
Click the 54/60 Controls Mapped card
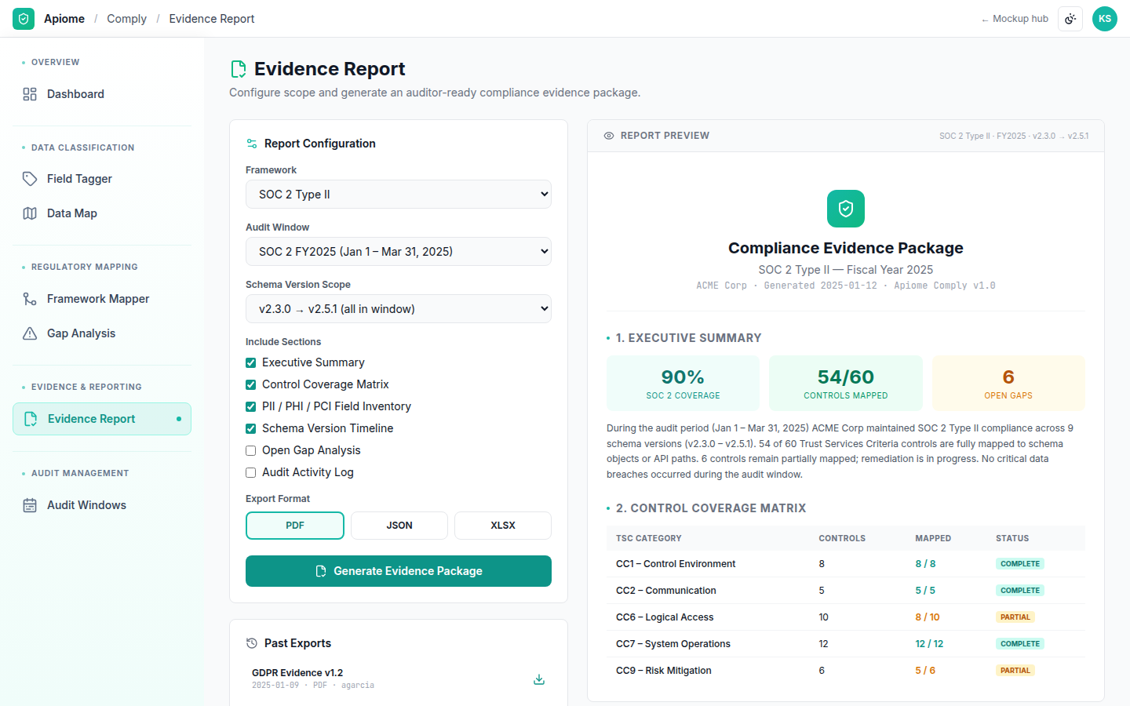[x=846, y=383]
